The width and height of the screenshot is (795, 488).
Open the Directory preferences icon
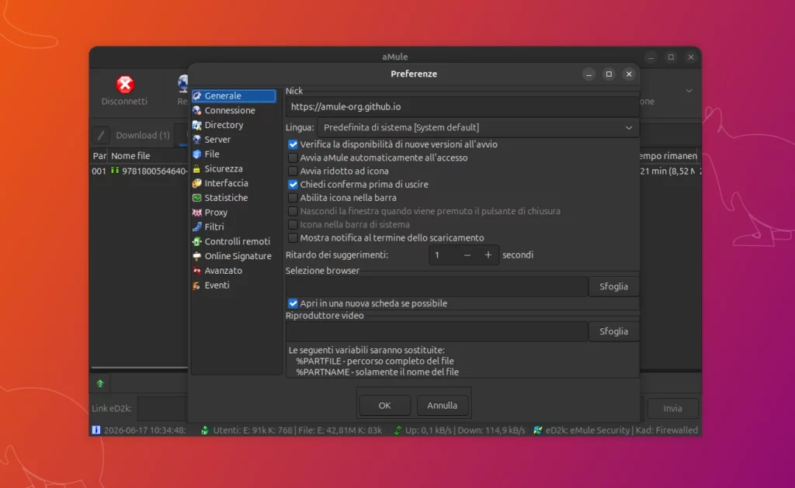pyautogui.click(x=196, y=125)
